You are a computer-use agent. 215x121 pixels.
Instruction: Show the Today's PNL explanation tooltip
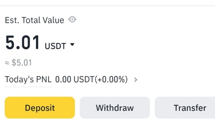(x=28, y=79)
